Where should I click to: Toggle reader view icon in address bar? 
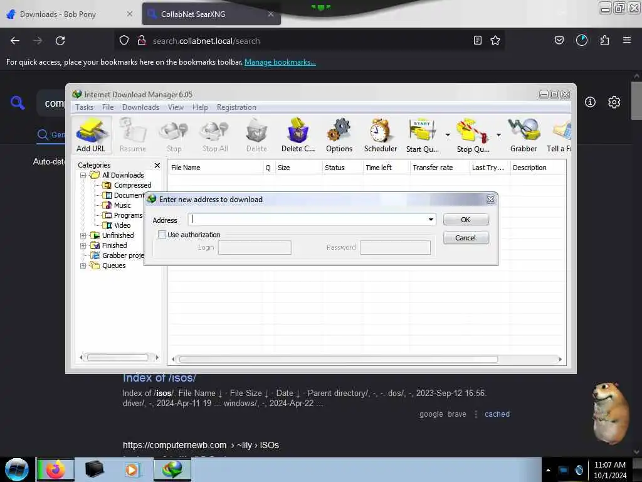coord(477,40)
